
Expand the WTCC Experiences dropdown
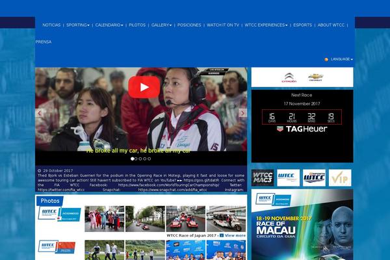point(266,25)
